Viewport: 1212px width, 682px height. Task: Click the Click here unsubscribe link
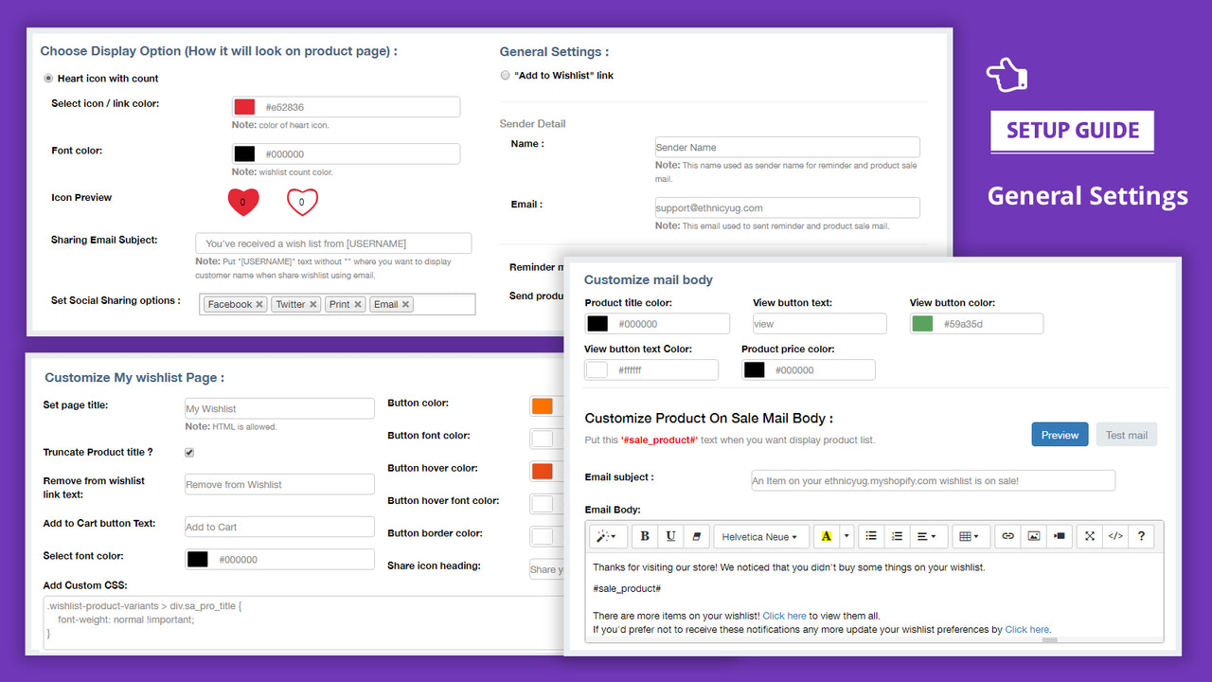(x=1026, y=629)
